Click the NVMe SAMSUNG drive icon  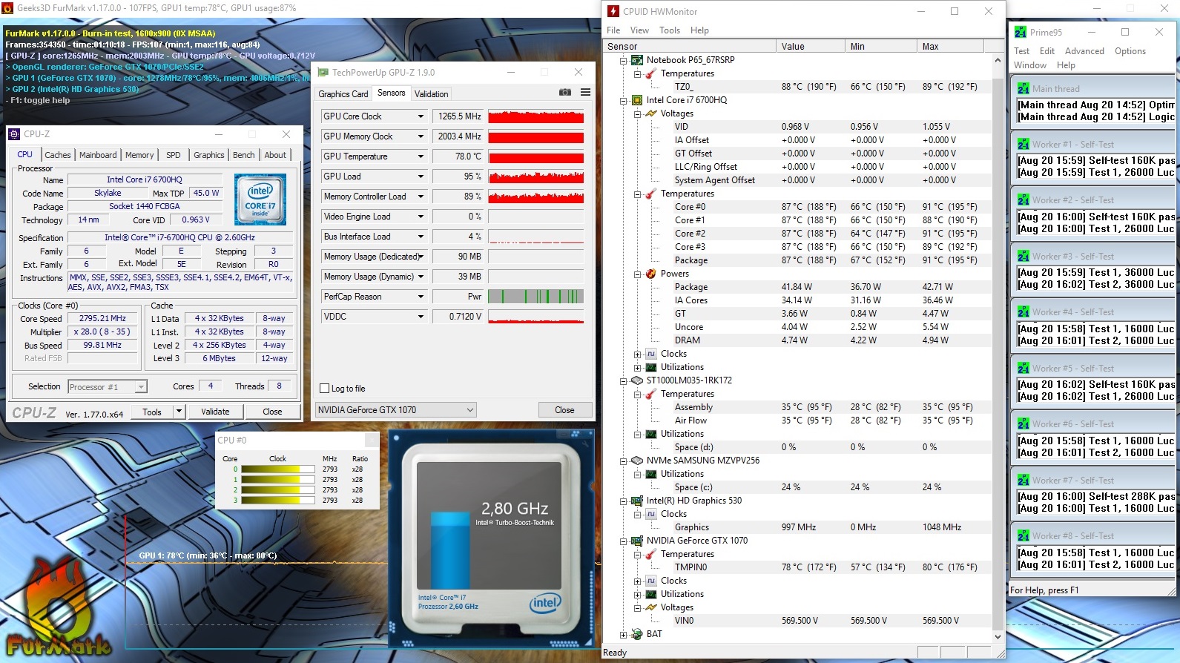point(637,461)
